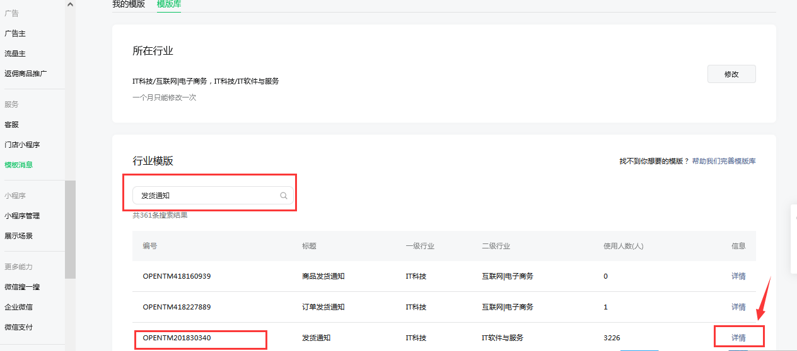Open 帮助我们完善模版库 link
This screenshot has height=351, width=797.
(723, 161)
